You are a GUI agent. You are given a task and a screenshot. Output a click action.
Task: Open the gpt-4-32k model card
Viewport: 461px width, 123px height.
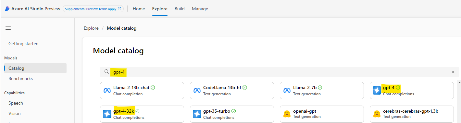click(x=142, y=114)
